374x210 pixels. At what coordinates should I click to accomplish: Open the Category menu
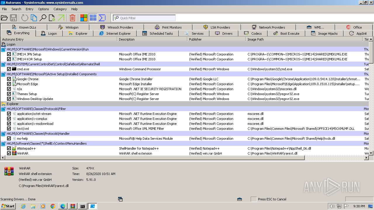tap(60, 9)
